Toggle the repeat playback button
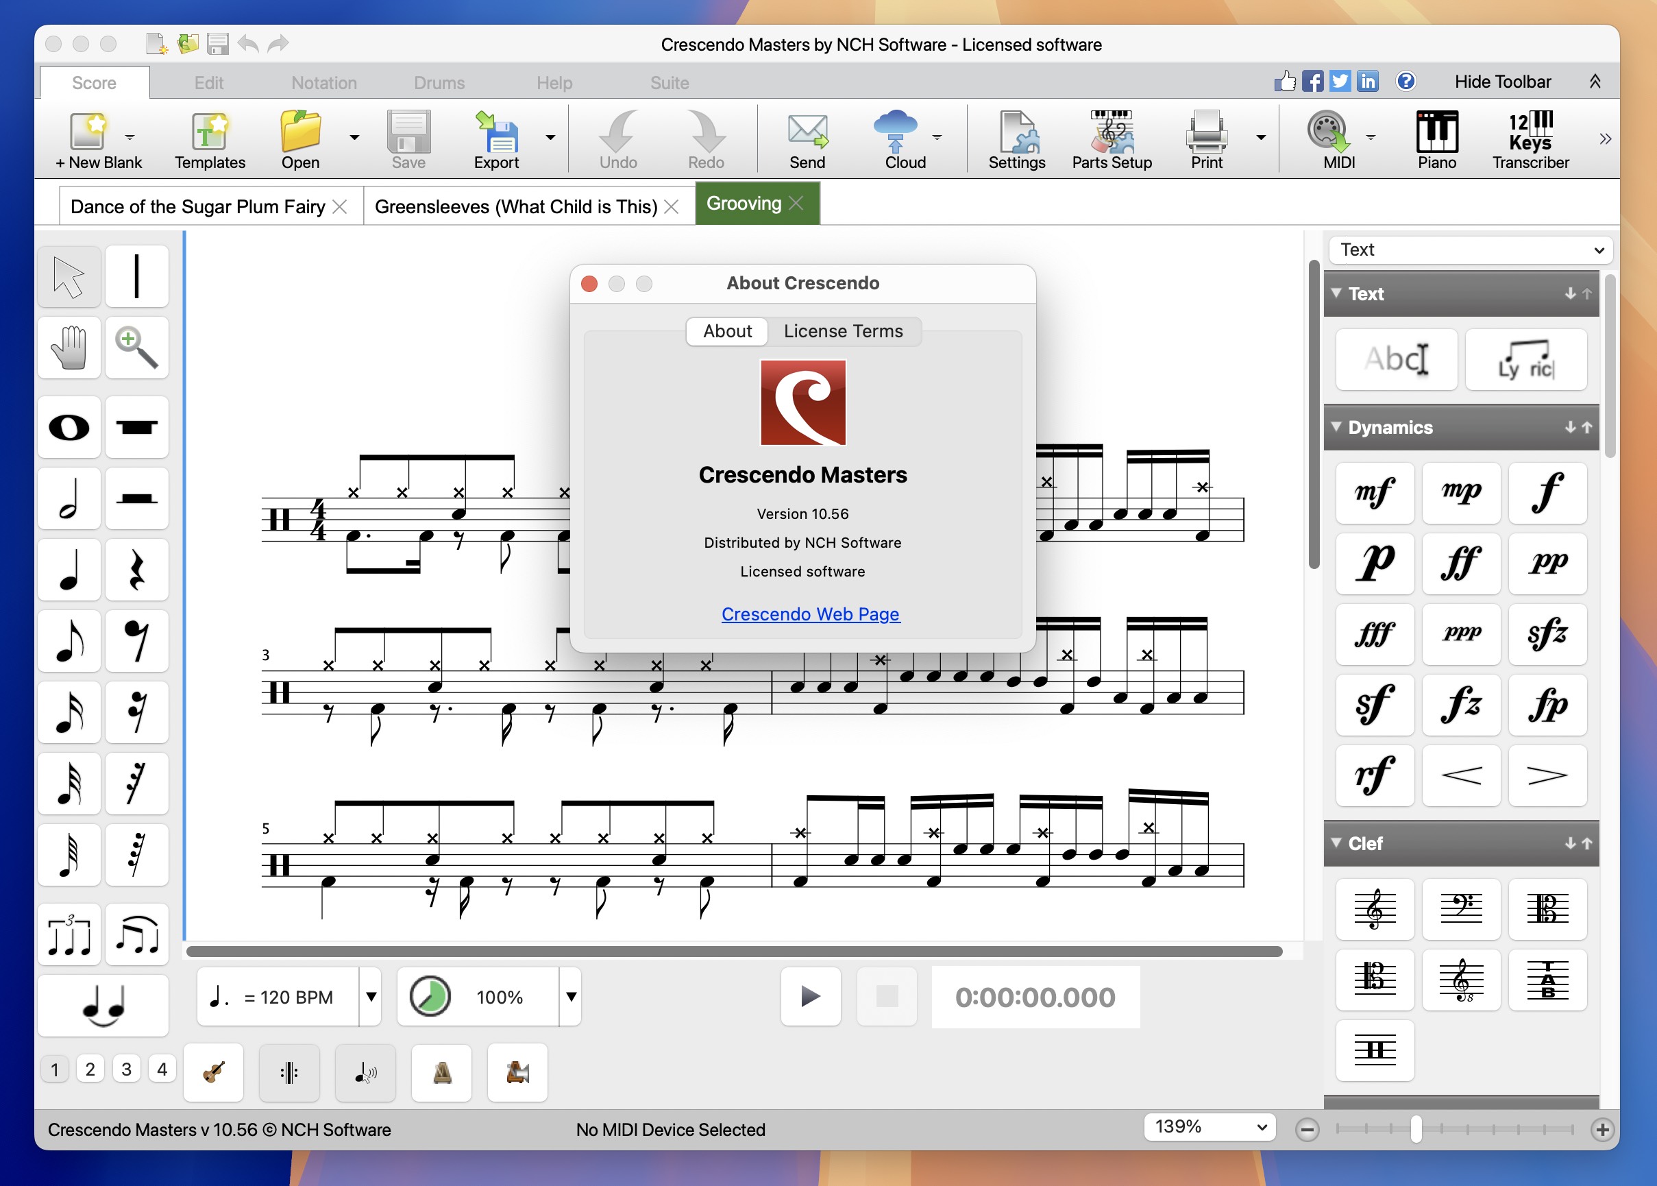 pos(289,1072)
